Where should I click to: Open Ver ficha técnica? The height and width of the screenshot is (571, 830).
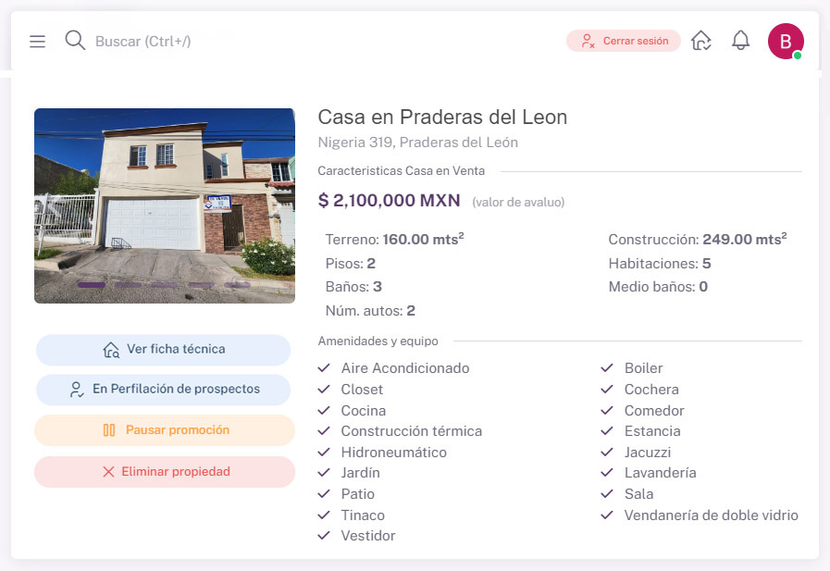pos(164,350)
